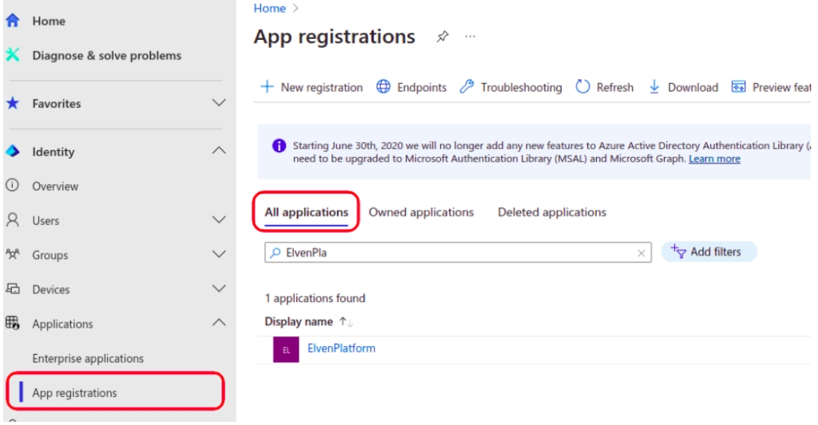This screenshot has height=425, width=818.
Task: Click the Add filters button
Action: click(x=708, y=252)
